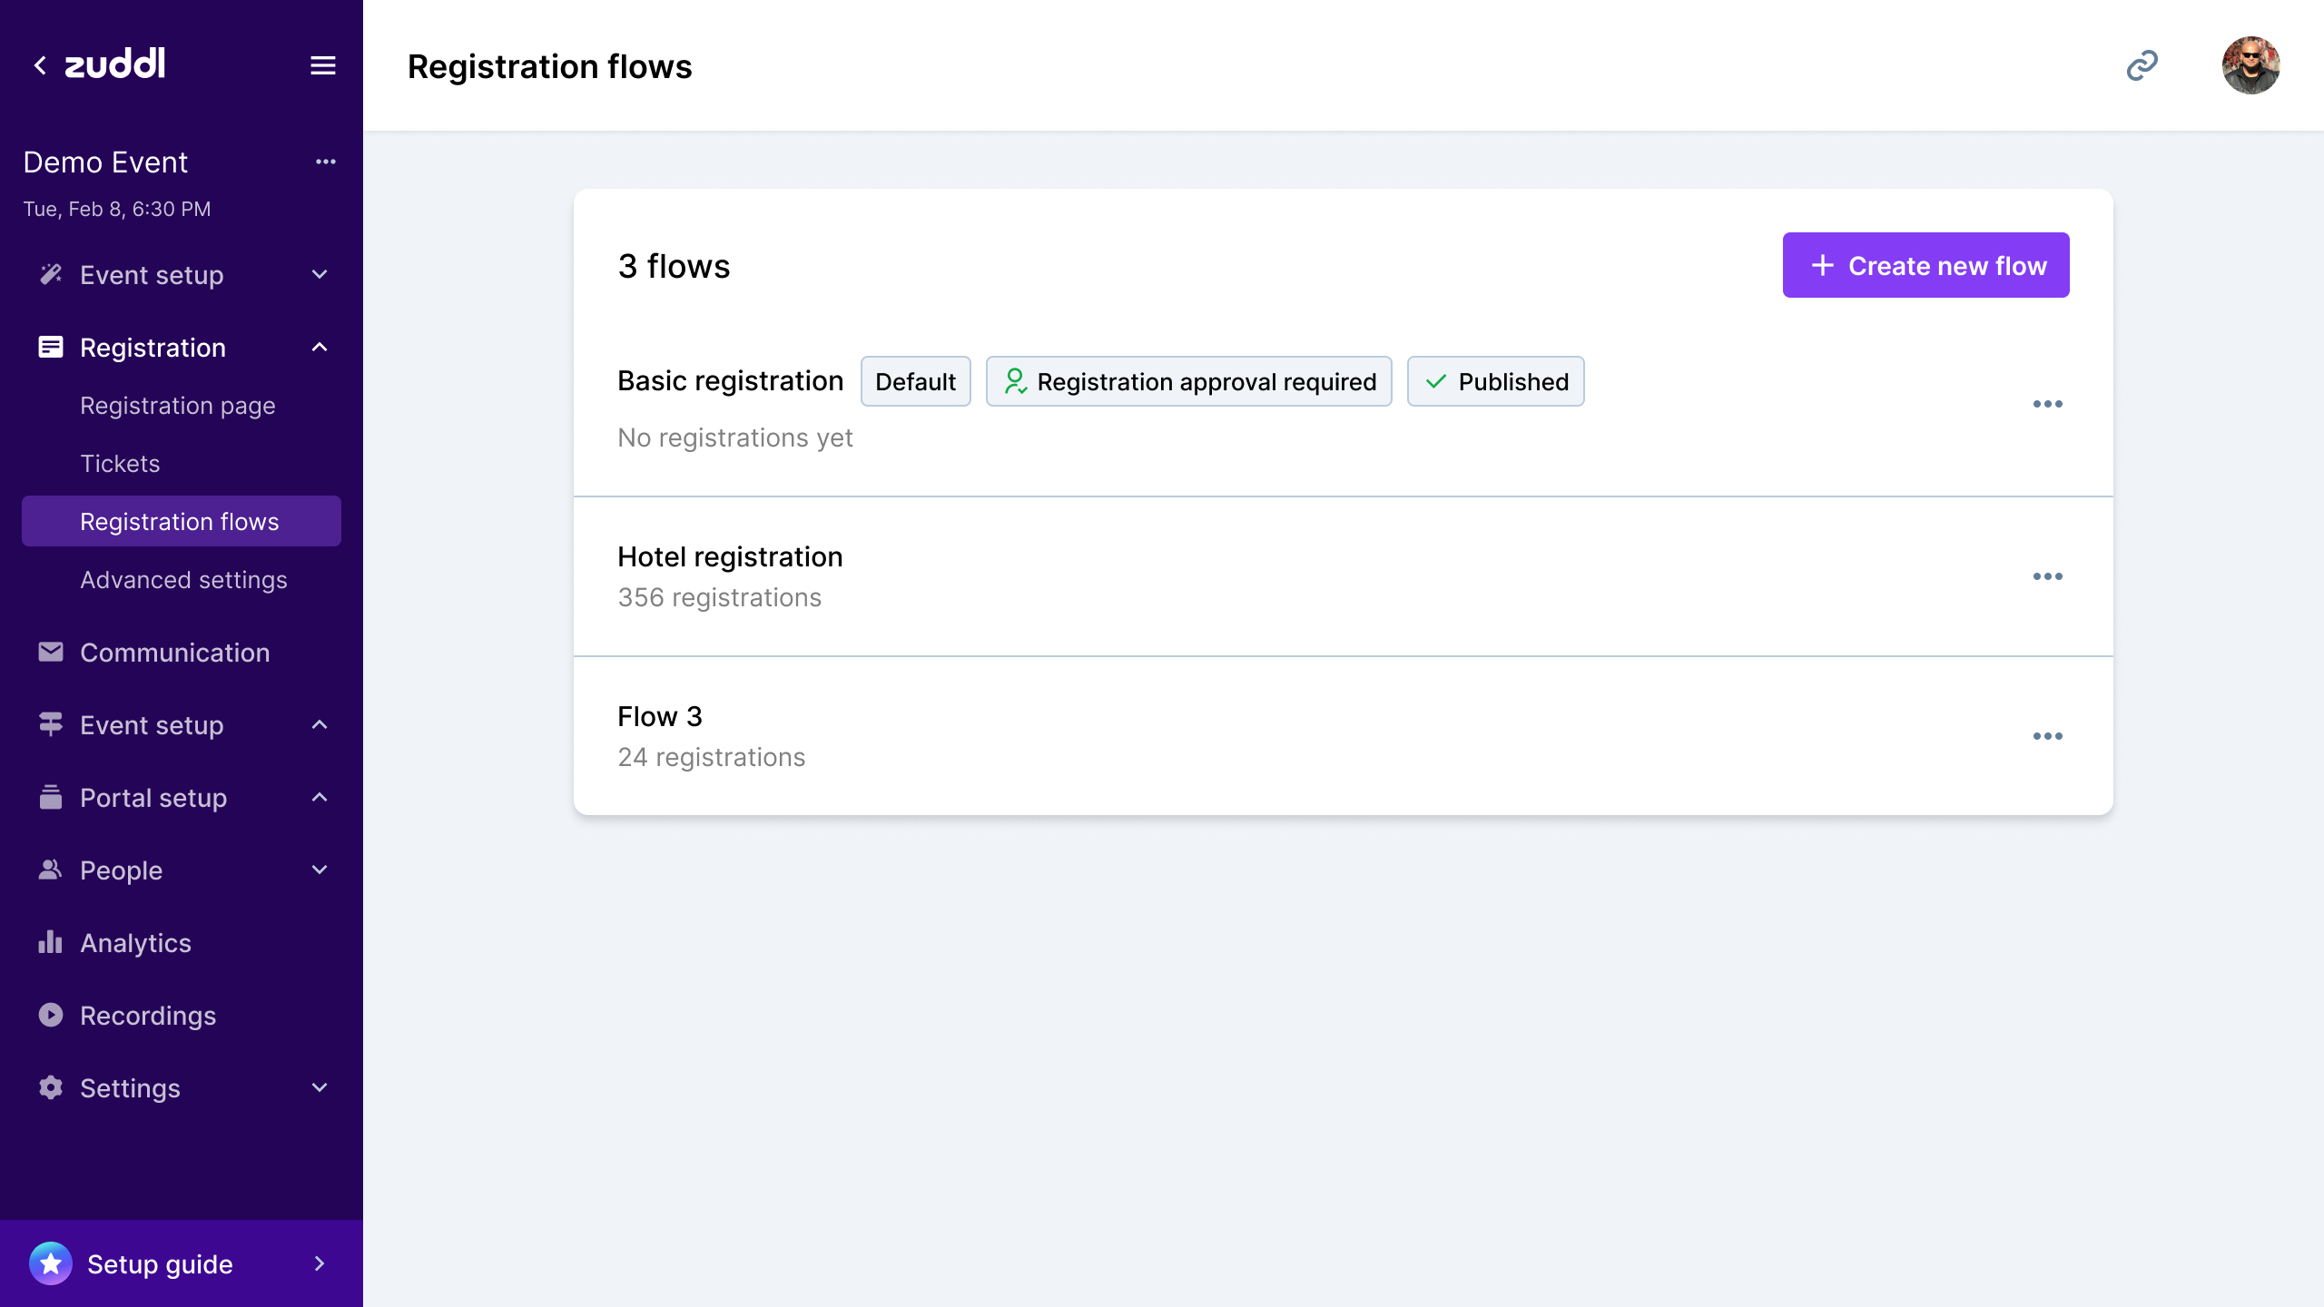The image size is (2324, 1307).
Task: Go to Recordings in sidebar
Action: [148, 1016]
